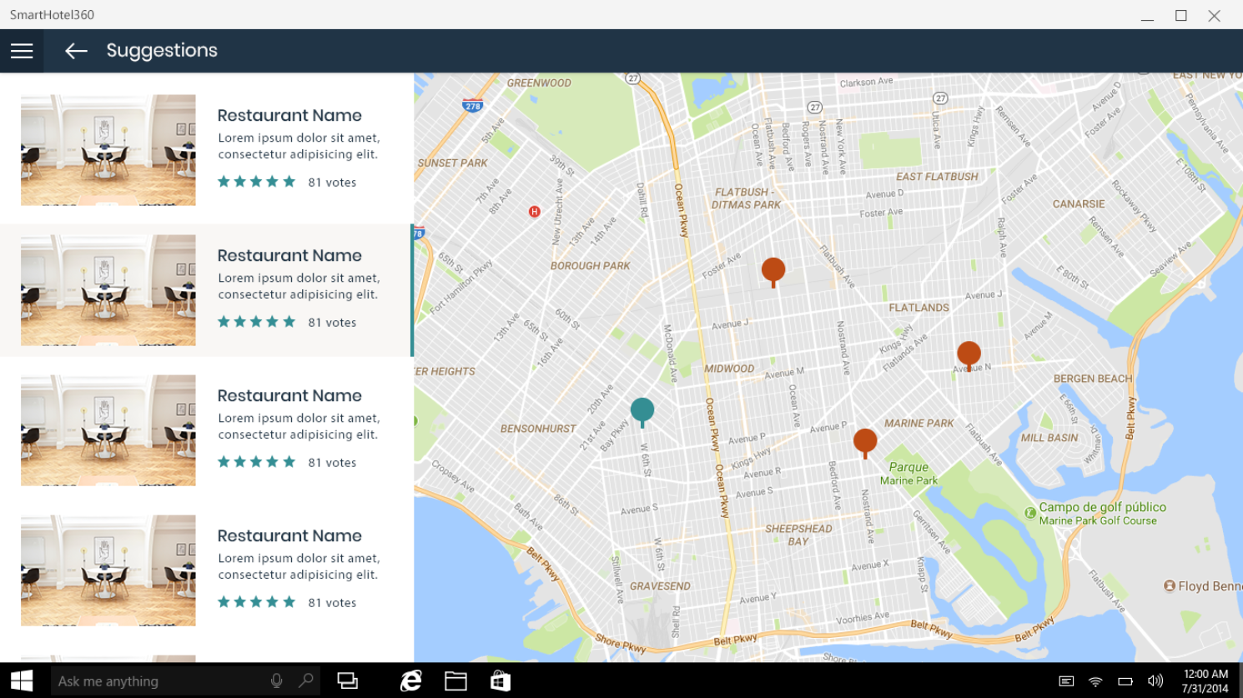Open the hamburger navigation menu

point(22,51)
